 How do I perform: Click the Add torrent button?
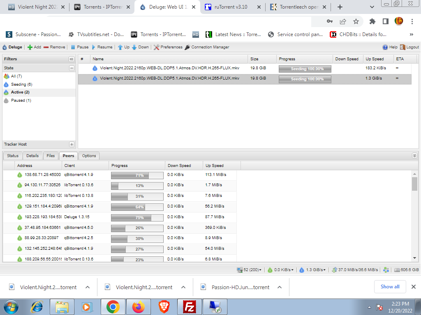click(34, 47)
